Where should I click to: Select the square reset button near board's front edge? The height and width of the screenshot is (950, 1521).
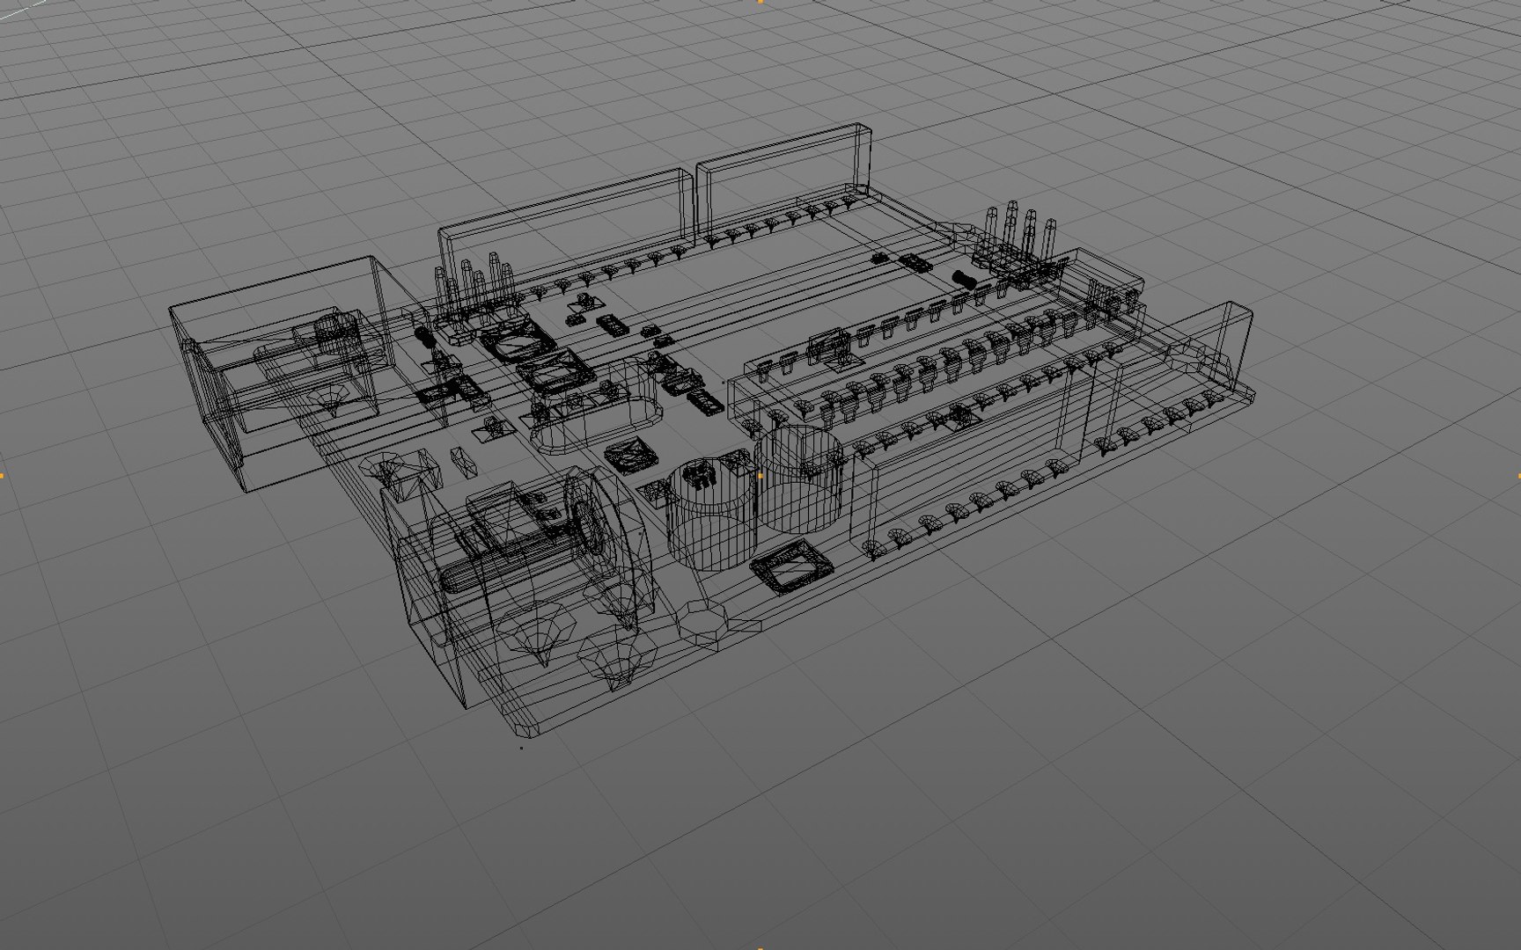791,567
